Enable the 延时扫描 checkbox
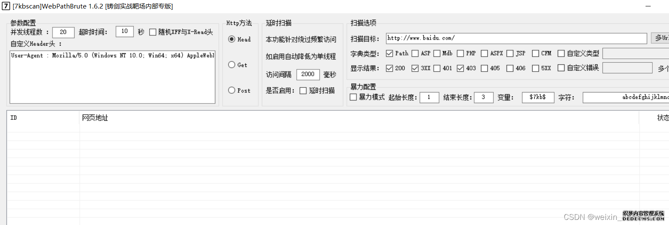 tap(303, 91)
